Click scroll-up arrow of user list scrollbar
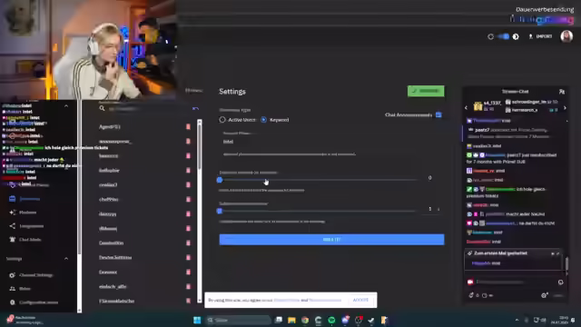The width and height of the screenshot is (581, 327). [200, 121]
